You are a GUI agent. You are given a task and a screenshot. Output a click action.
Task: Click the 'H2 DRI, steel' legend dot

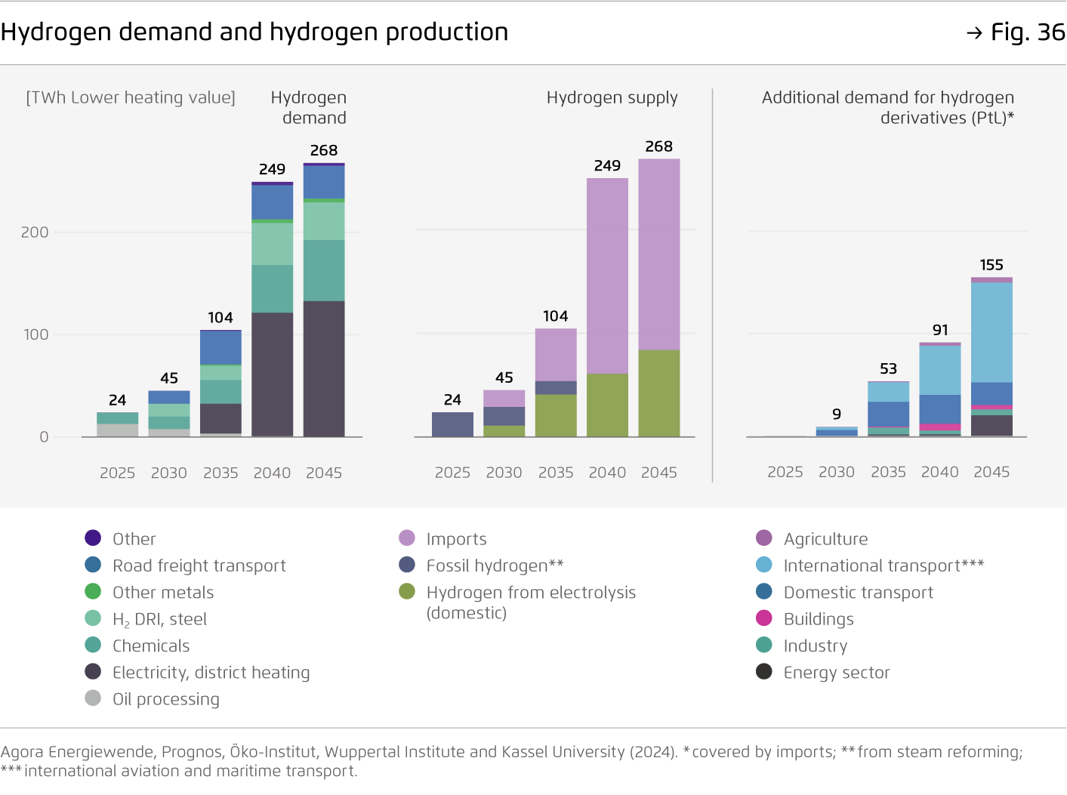point(93,618)
